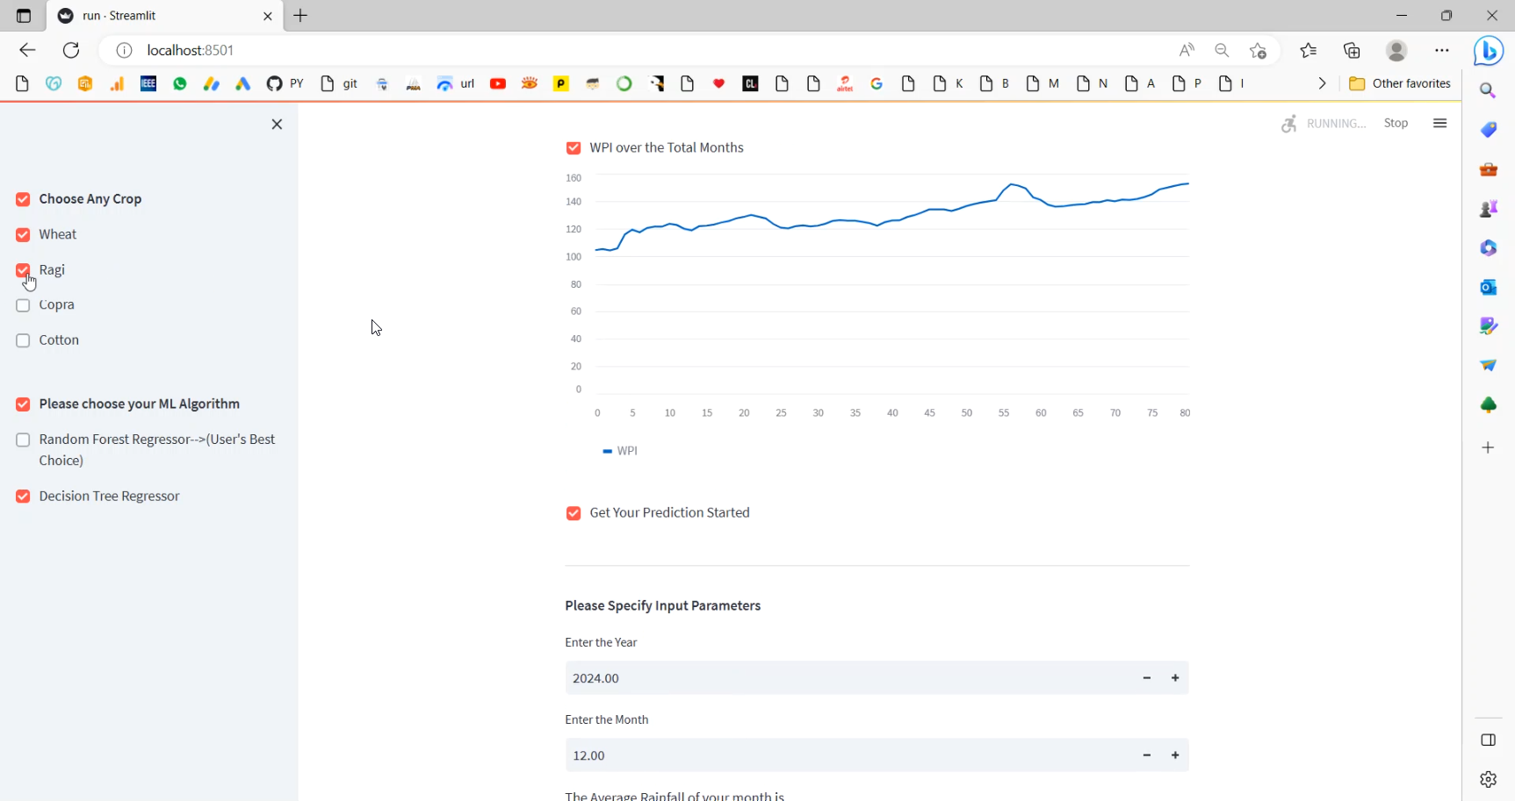The height and width of the screenshot is (801, 1515).
Task: Open the Other favorites folder
Action: (x=1400, y=83)
